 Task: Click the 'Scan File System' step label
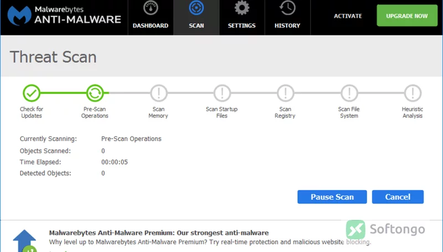pyautogui.click(x=349, y=113)
